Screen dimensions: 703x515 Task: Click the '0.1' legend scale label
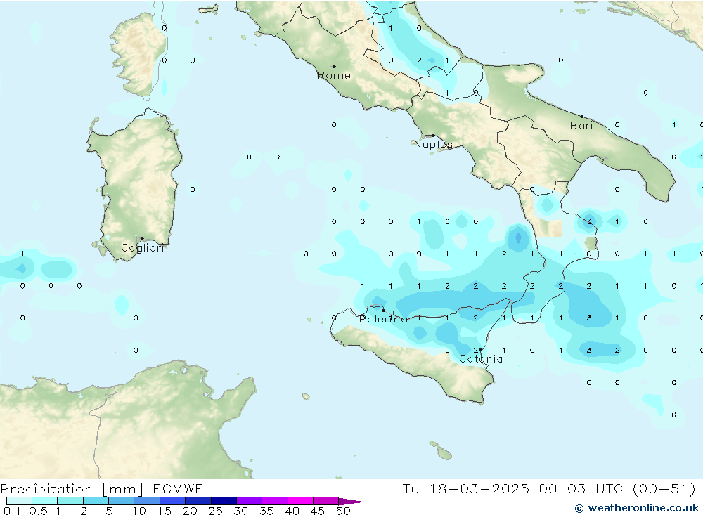pos(12,511)
